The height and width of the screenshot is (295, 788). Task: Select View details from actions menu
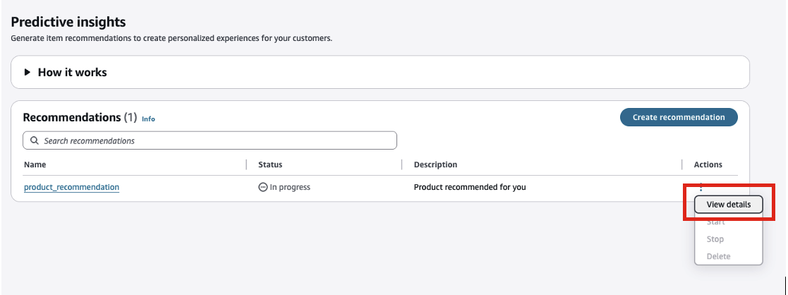[728, 205]
